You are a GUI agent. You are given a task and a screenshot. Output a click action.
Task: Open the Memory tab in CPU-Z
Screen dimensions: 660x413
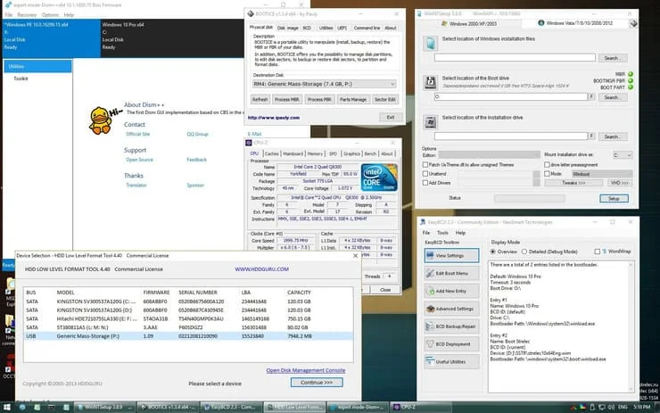coord(315,153)
